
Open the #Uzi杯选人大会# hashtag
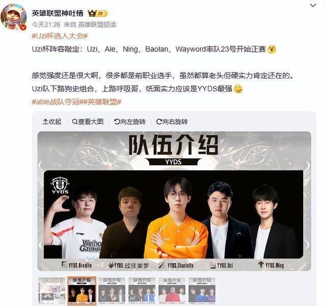[60, 36]
